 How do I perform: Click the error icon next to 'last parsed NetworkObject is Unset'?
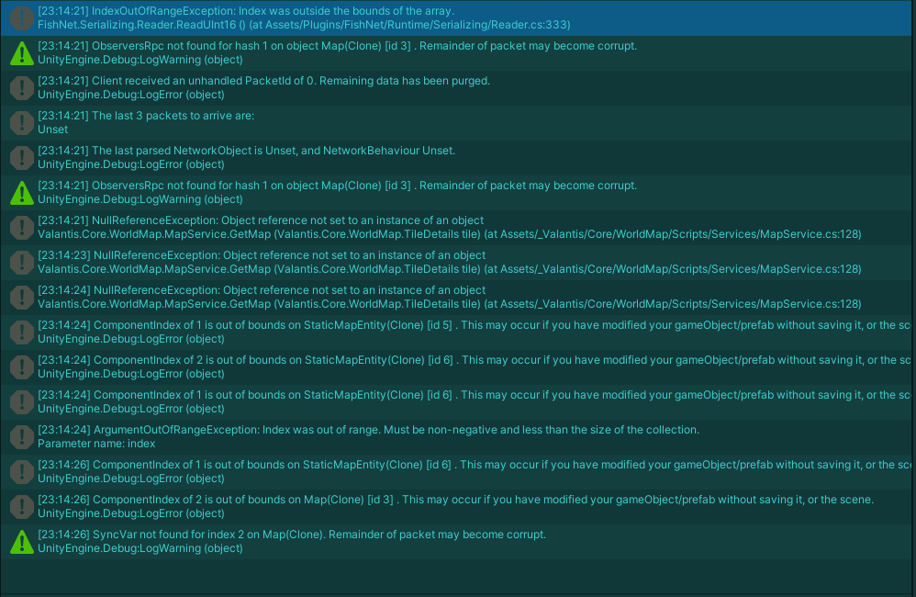point(21,157)
